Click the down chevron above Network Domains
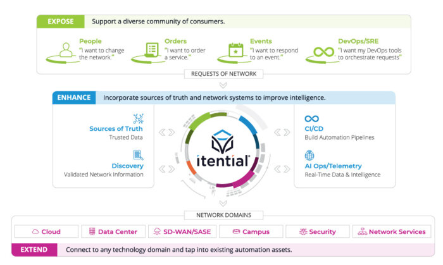Screen dimensions: 443x265 [223, 203]
